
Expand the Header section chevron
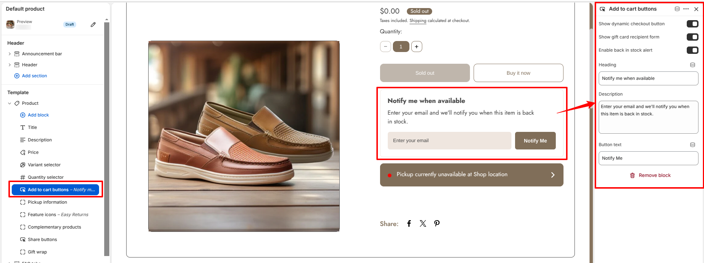click(10, 65)
